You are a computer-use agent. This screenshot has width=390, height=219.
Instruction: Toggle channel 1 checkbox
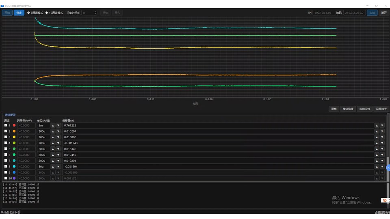pos(6,125)
